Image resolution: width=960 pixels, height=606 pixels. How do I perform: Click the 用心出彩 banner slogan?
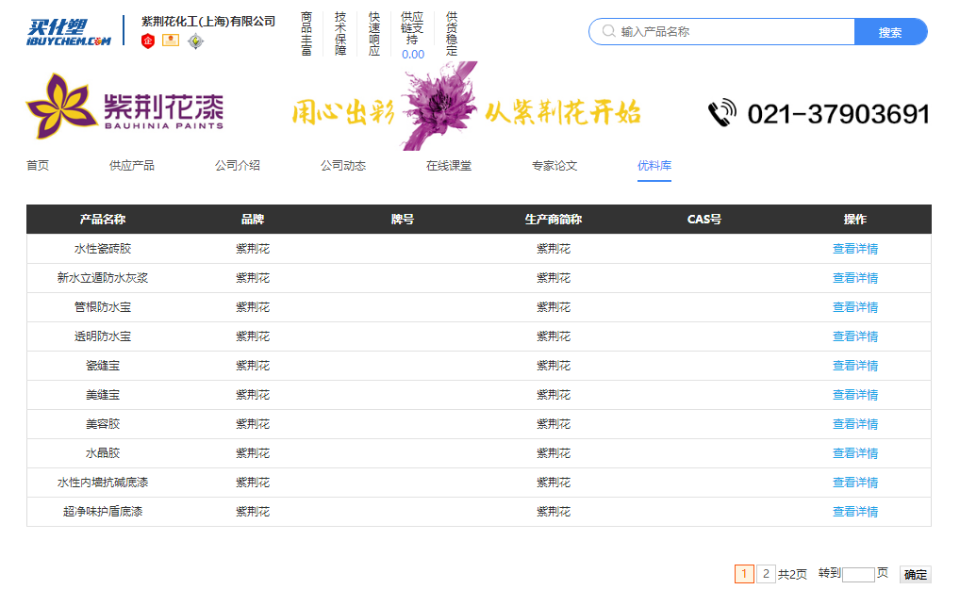pos(343,112)
